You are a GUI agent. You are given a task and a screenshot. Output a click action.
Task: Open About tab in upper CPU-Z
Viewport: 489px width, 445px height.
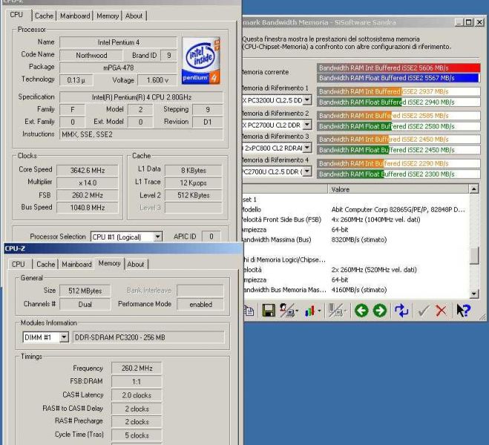coord(134,16)
